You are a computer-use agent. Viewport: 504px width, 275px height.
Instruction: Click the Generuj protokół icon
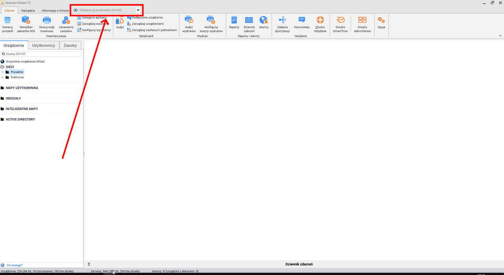coord(7,20)
